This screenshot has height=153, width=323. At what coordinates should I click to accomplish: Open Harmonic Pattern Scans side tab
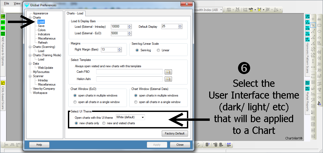[308, 58]
